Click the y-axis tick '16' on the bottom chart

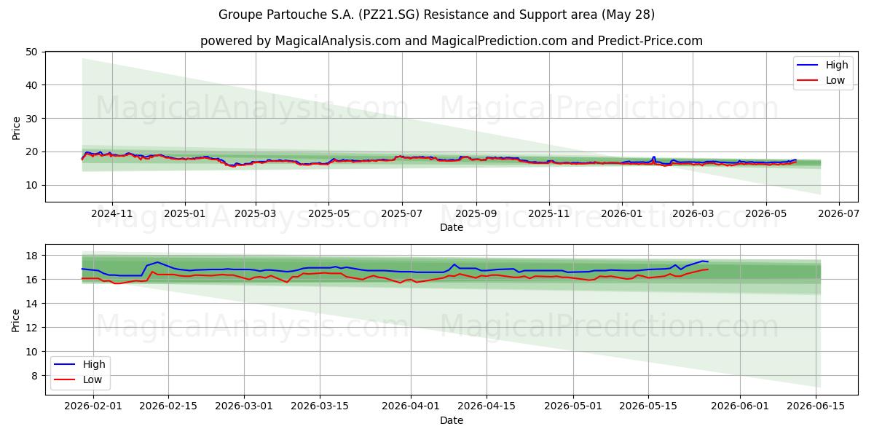pyautogui.click(x=31, y=280)
